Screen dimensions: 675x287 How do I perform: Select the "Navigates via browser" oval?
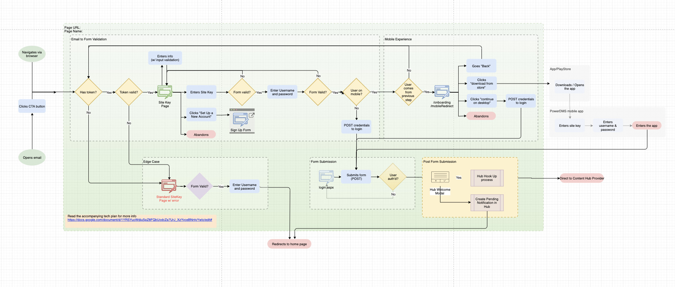[32, 54]
